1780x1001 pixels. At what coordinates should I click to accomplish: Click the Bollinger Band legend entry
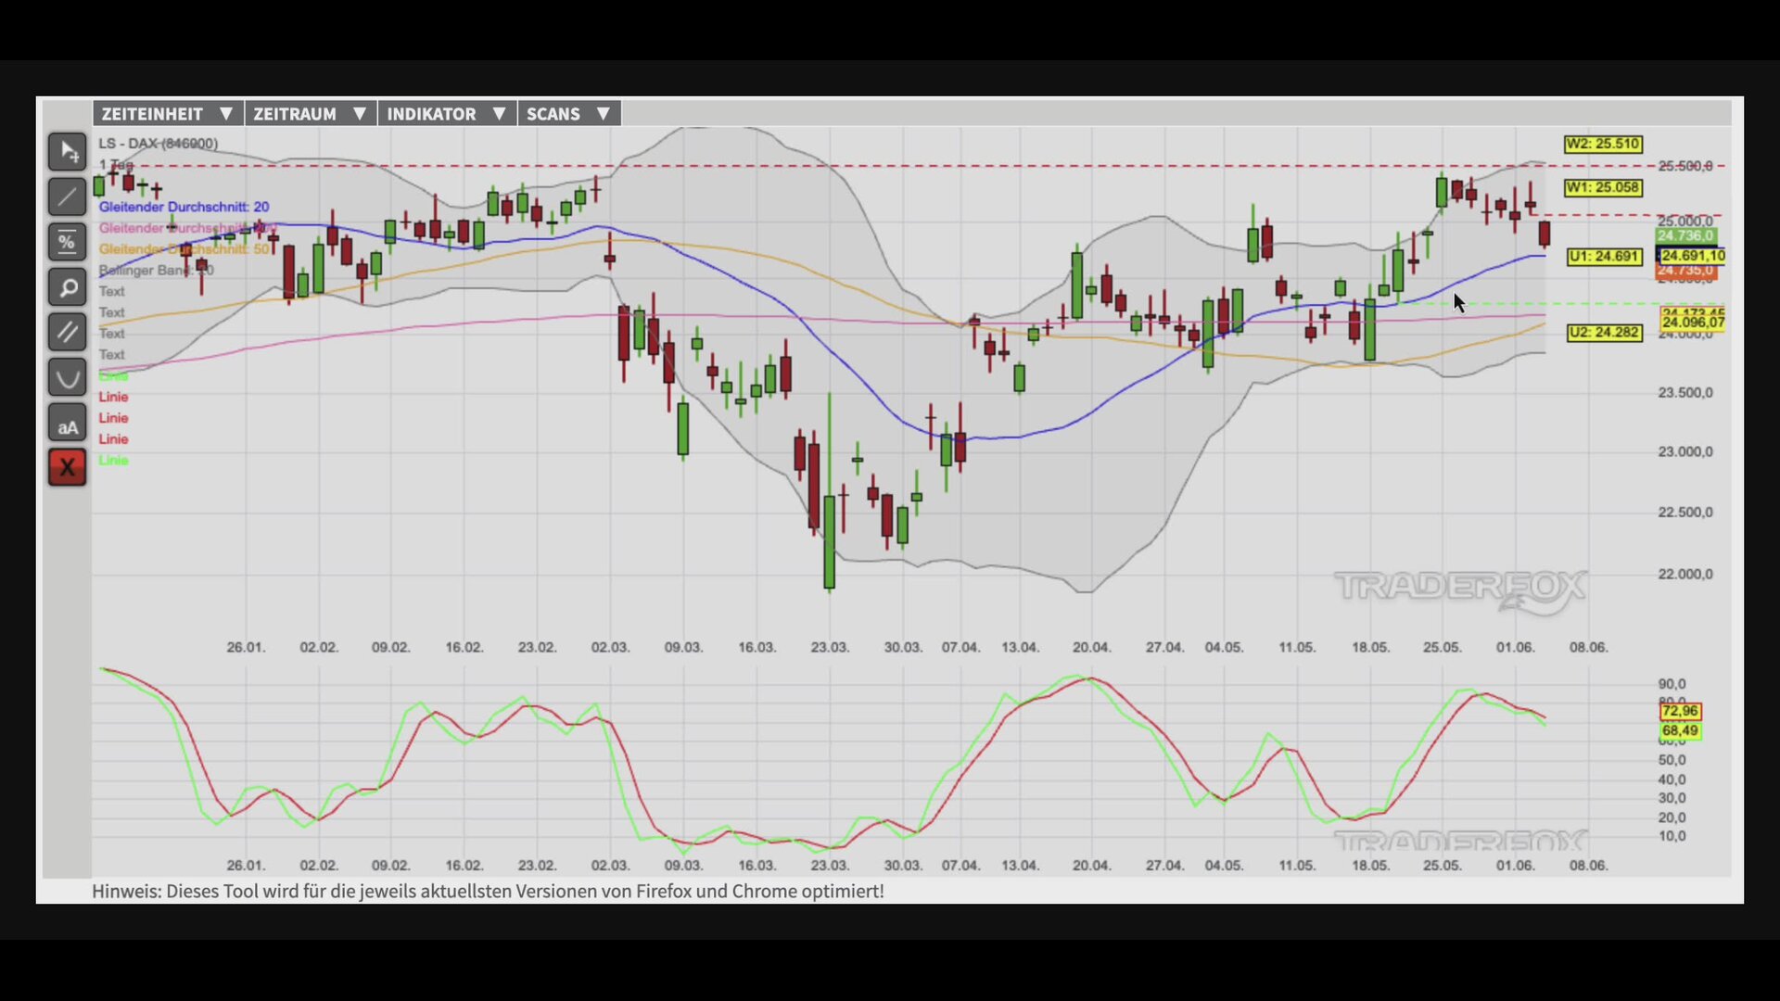pos(157,271)
